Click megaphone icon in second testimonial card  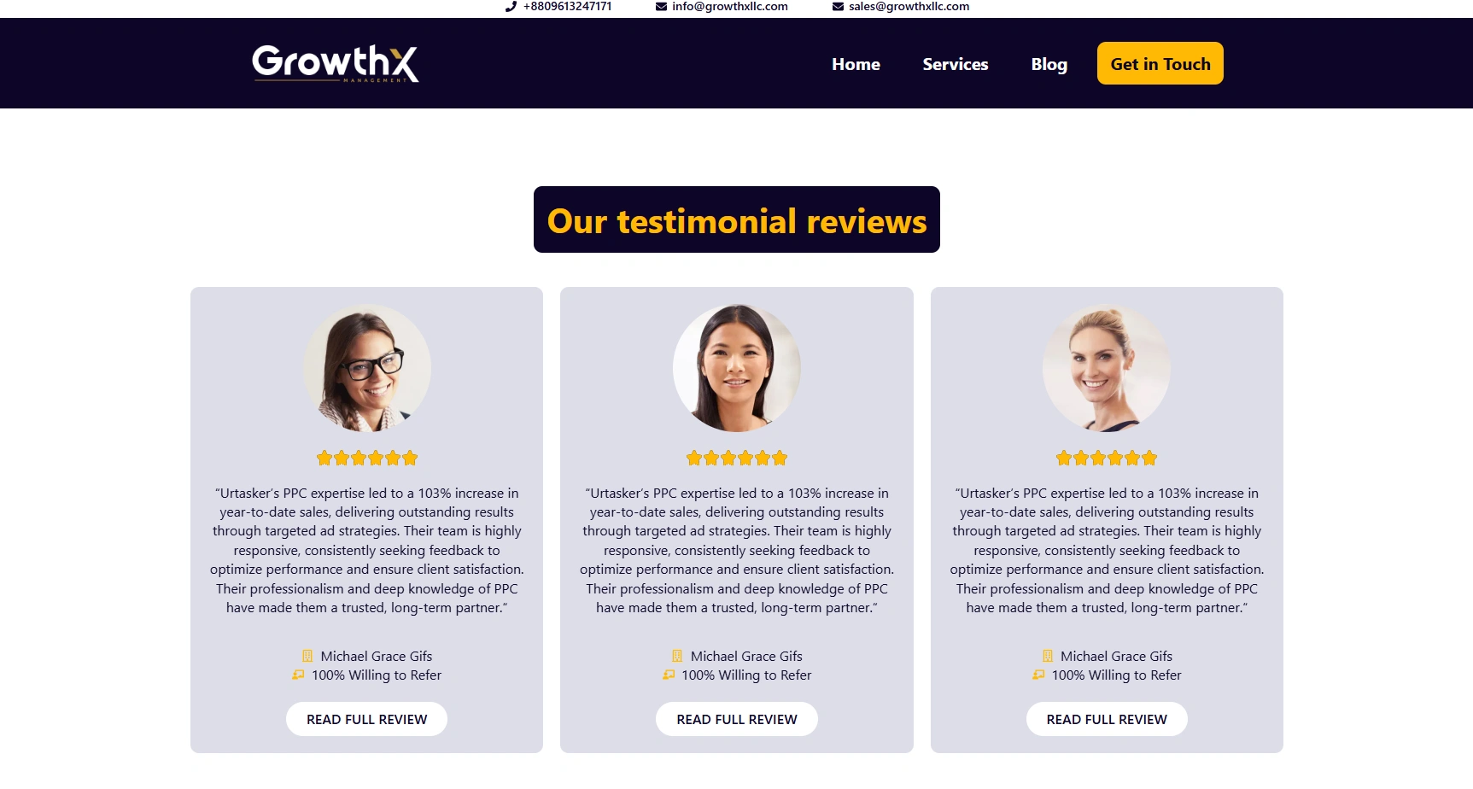(669, 675)
